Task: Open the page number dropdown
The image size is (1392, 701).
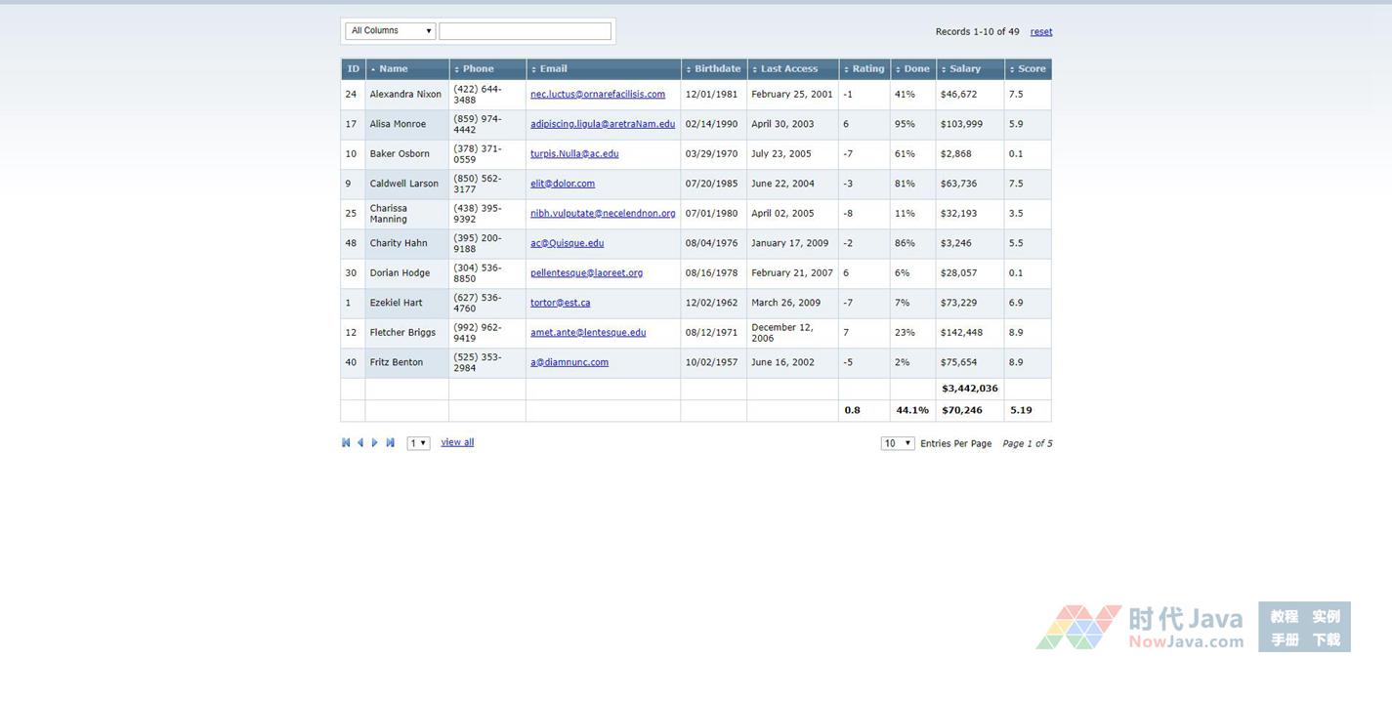Action: tap(418, 443)
